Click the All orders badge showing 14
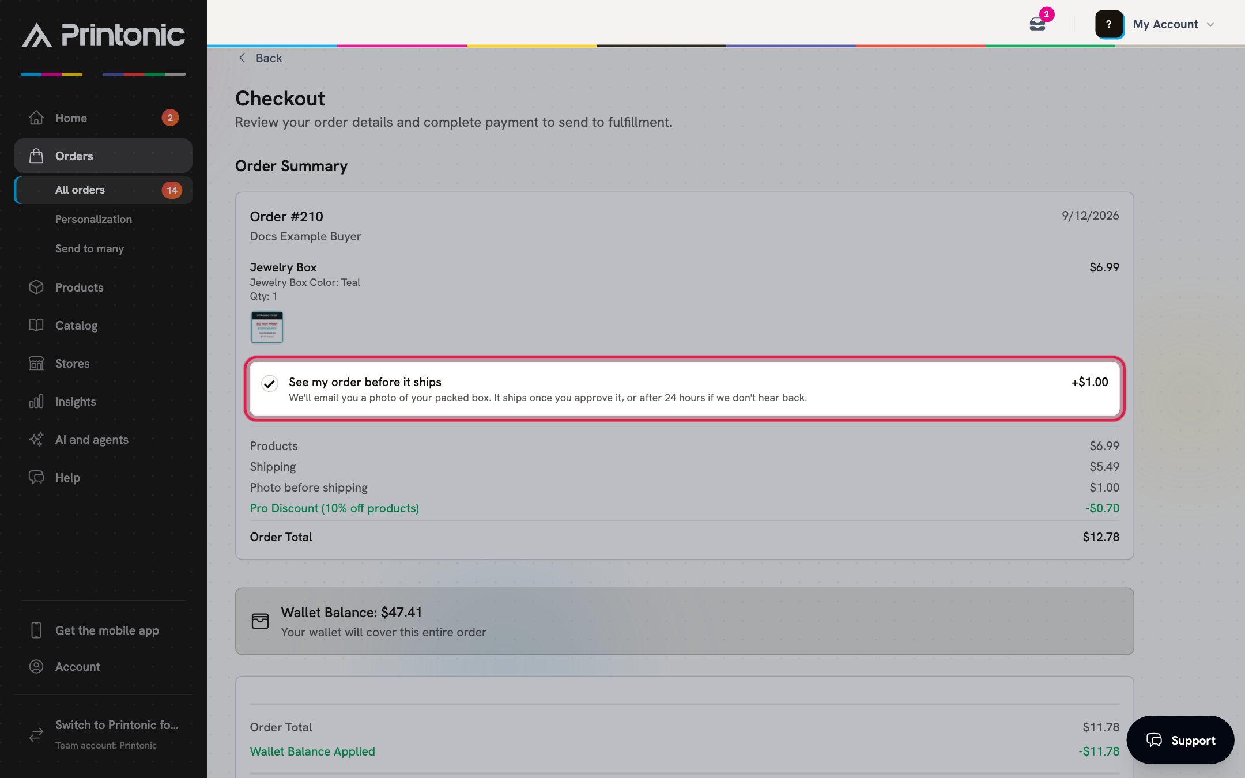Image resolution: width=1245 pixels, height=778 pixels. point(172,190)
